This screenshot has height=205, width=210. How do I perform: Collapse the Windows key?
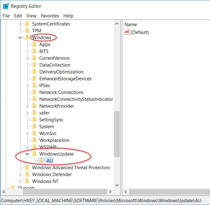click(x=20, y=38)
